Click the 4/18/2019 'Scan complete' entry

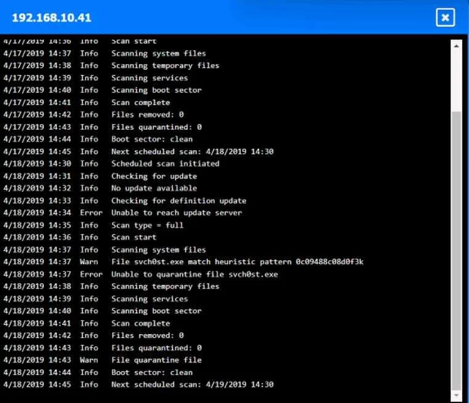[x=87, y=323]
